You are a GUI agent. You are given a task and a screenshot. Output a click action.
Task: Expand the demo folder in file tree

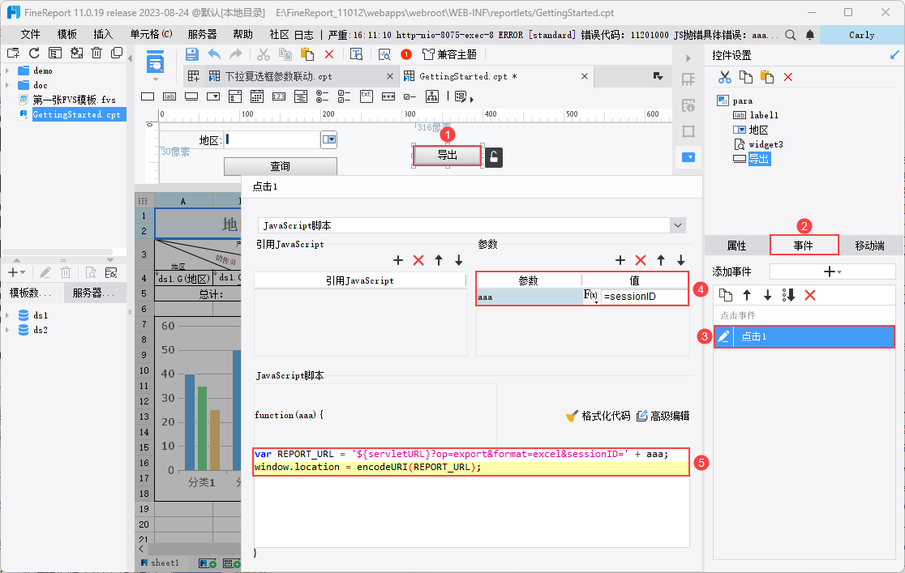7,71
